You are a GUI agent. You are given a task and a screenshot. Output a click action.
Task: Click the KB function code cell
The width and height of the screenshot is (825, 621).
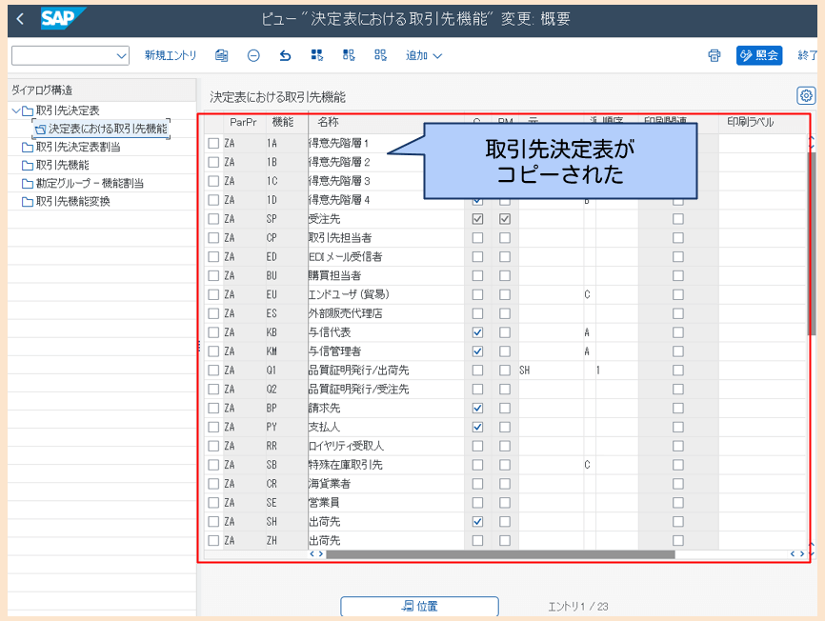tap(286, 332)
